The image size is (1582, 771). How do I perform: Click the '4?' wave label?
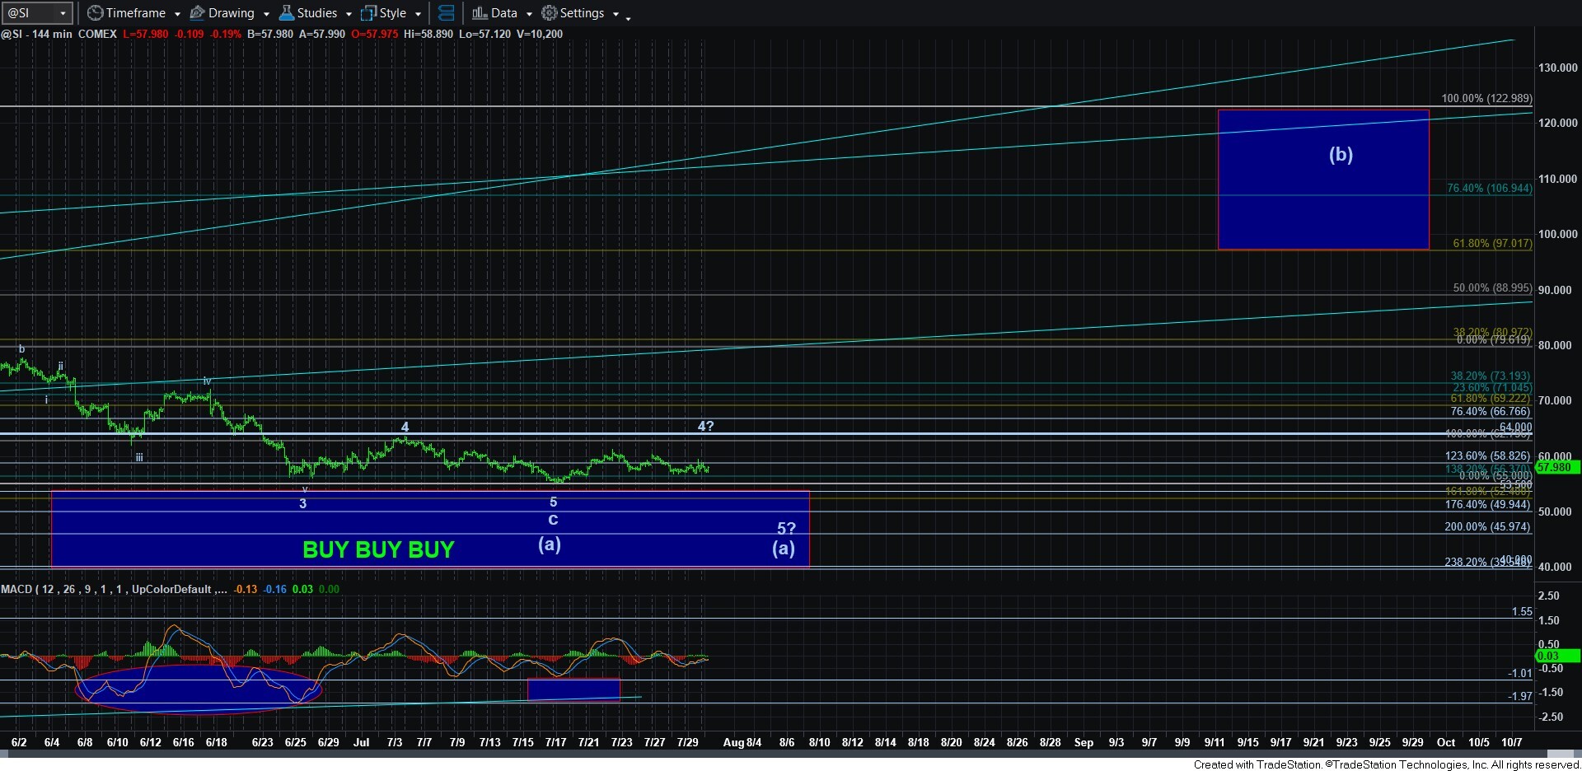705,427
